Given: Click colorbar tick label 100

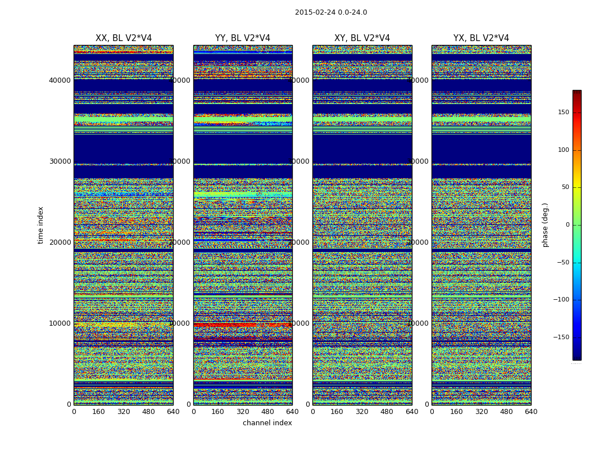Looking at the screenshot, I should (564, 150).
